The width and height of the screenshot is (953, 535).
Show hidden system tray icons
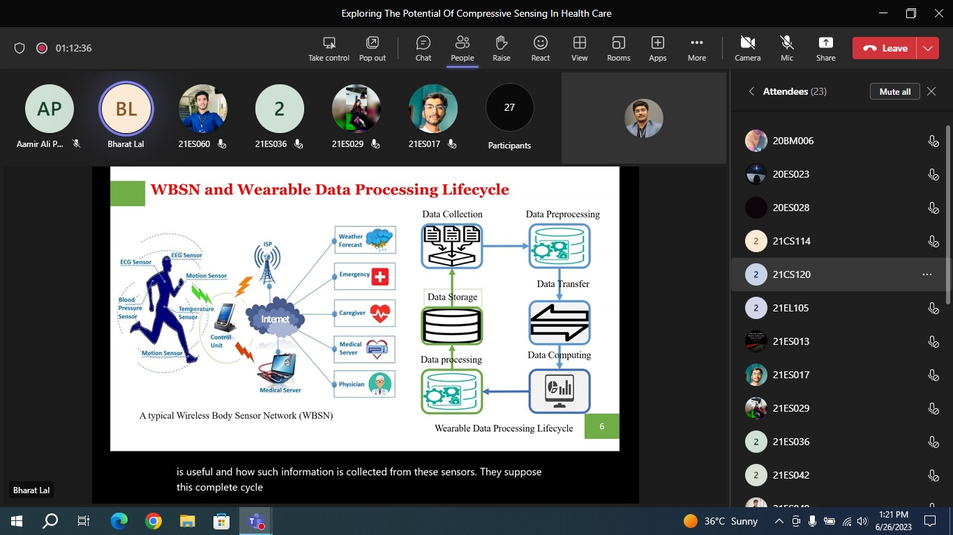[x=779, y=521]
